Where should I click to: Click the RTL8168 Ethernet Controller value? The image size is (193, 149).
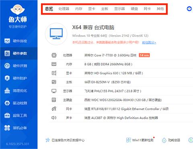(x=126, y=109)
